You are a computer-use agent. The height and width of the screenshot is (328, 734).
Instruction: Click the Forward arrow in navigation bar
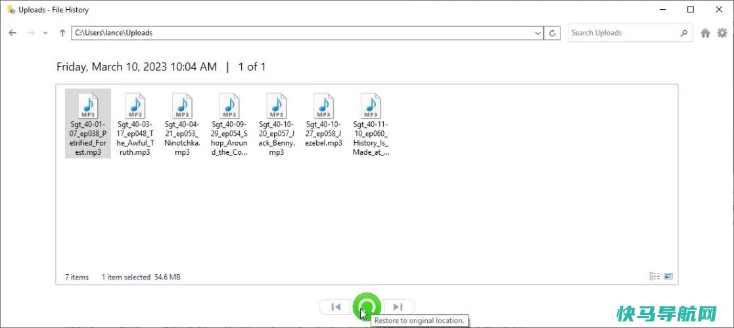(x=30, y=33)
